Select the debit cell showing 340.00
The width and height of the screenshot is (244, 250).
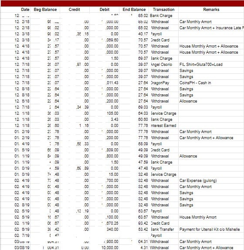pos(104,229)
